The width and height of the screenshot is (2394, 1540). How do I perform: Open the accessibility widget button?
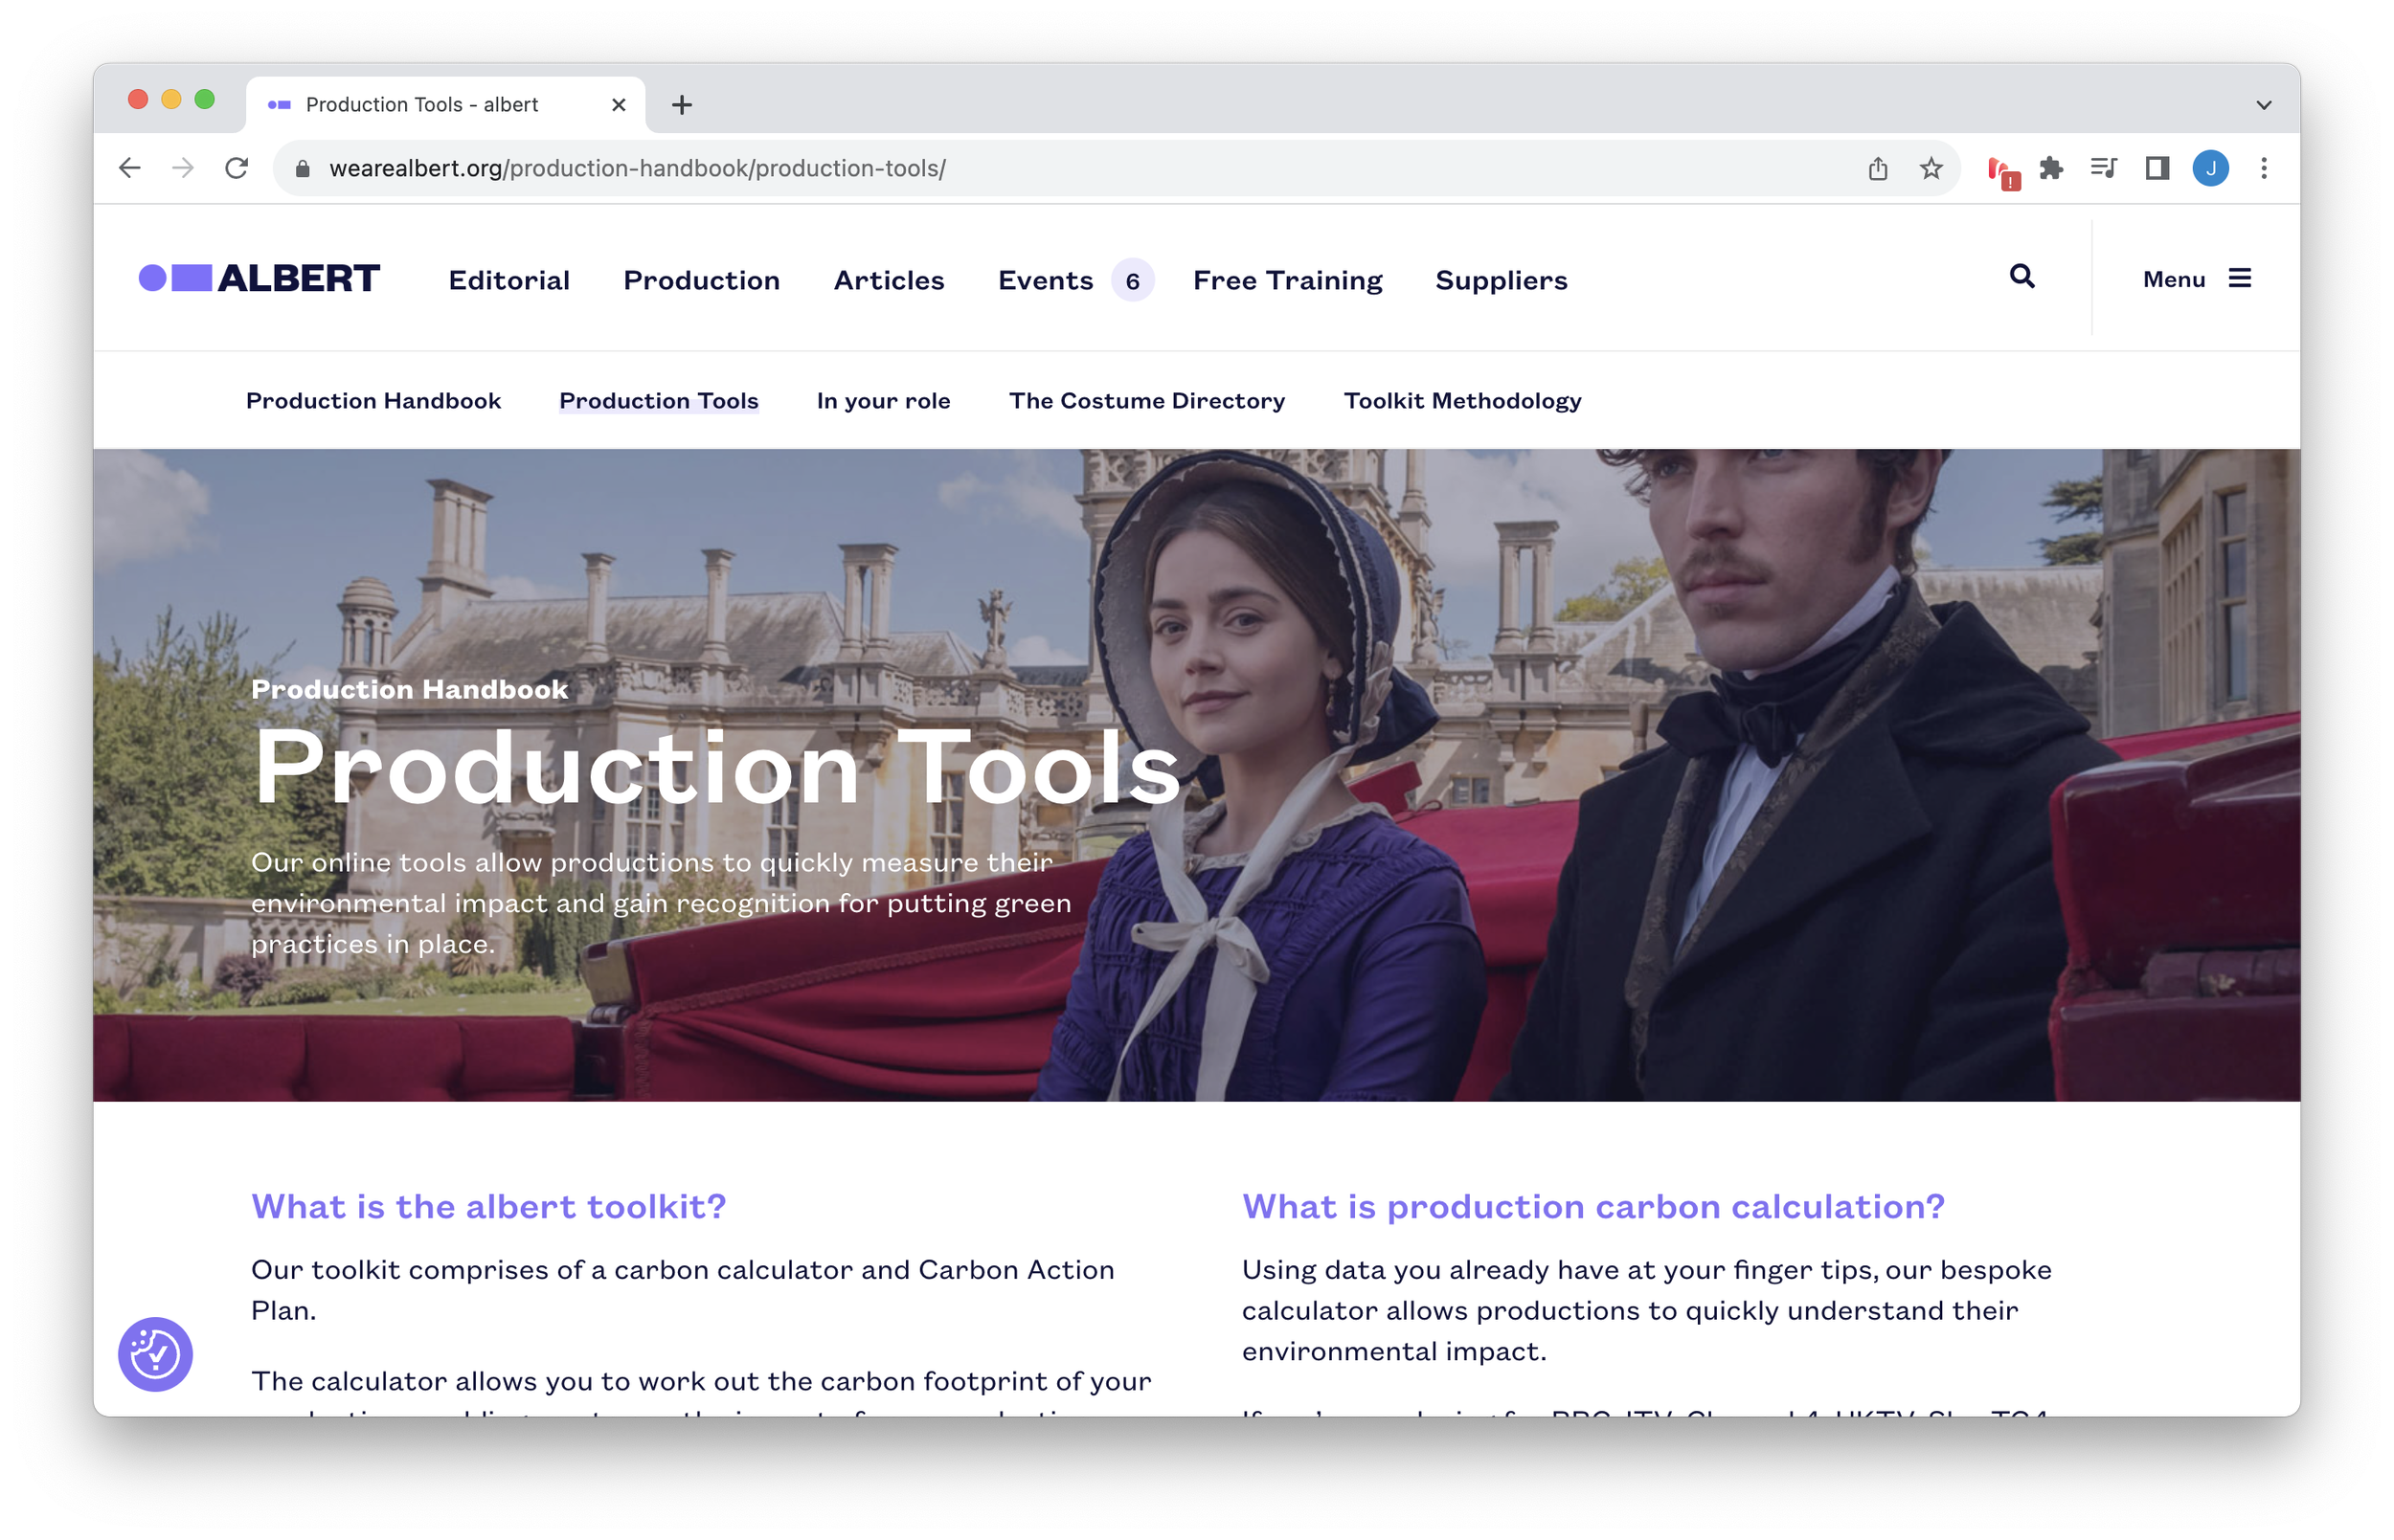155,1354
